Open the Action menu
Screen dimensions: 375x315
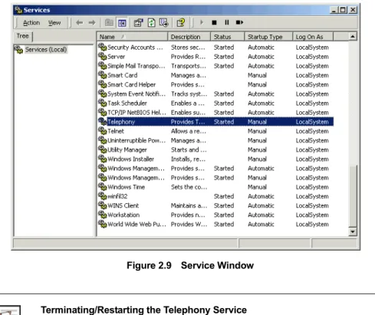click(31, 23)
